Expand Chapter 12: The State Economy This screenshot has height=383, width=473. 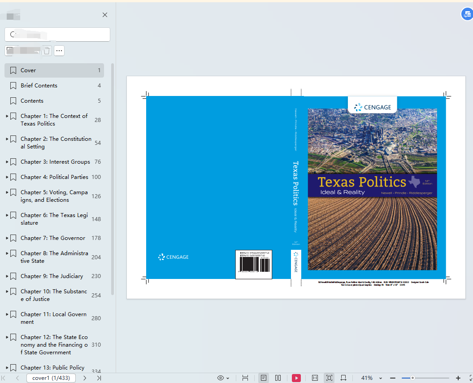pos(7,337)
